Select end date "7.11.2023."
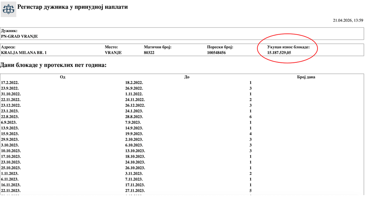 (x=134, y=179)
